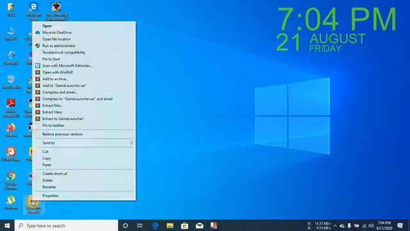
Task: Select the This PC desktop icon
Action: 11,33
